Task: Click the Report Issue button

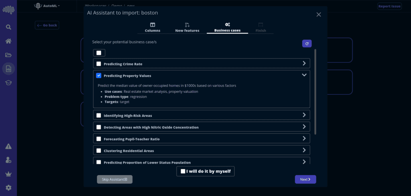Action: 389,6
